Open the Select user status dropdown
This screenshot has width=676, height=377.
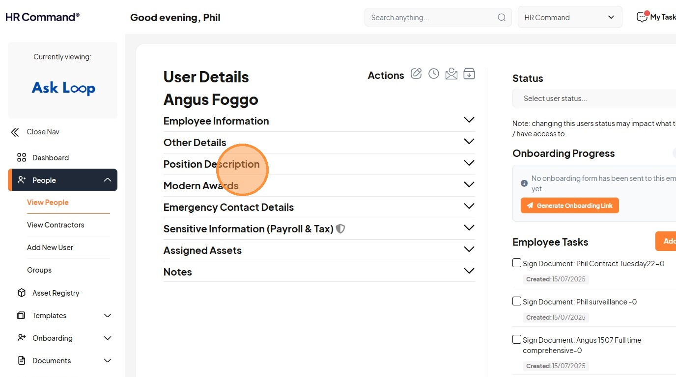594,99
